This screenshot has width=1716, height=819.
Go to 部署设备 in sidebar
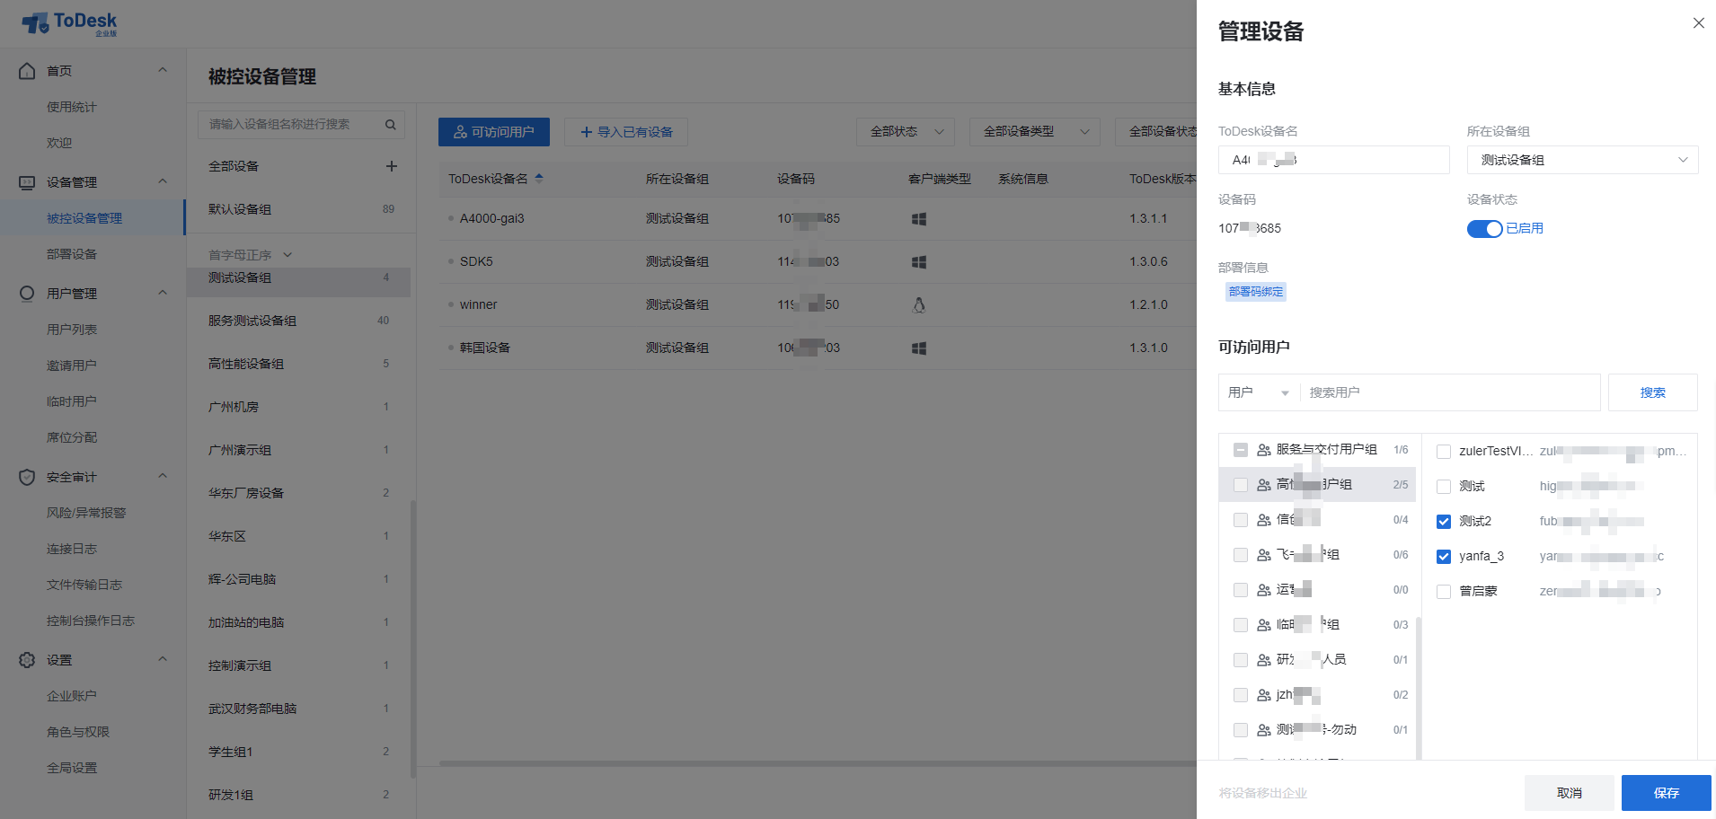click(x=72, y=254)
